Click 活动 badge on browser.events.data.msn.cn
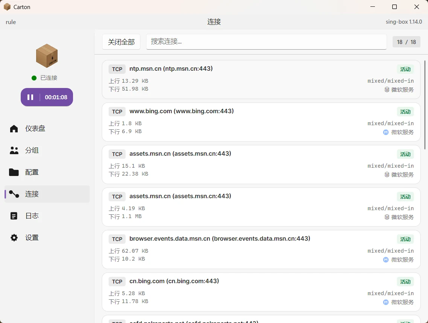Screen dimensions: 428x323 coord(405,239)
